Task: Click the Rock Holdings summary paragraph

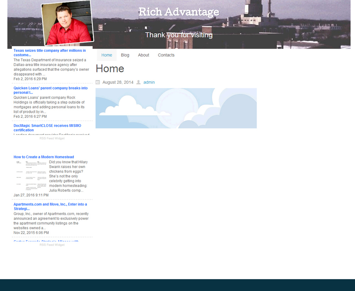Action: click(x=49, y=105)
